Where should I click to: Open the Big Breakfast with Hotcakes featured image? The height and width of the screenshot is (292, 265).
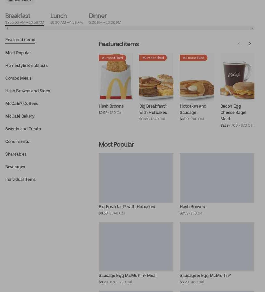click(x=156, y=76)
